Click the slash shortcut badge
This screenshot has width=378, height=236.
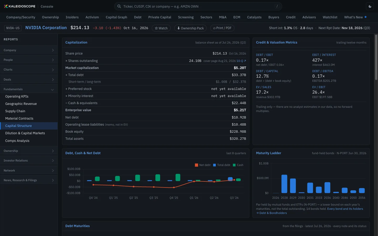[x=277, y=6]
